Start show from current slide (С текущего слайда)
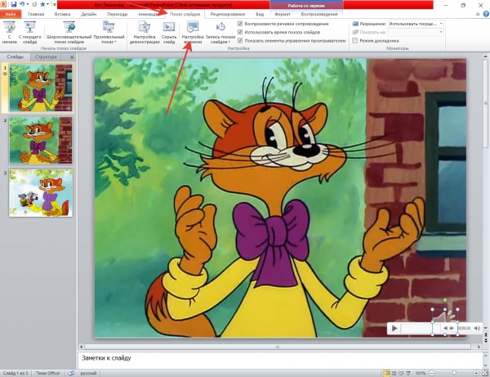 pos(30,33)
